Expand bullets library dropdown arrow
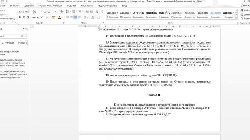 [70, 12]
